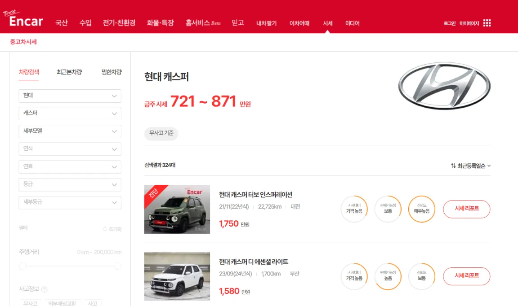Toggle the 무사고 accident filter

(30, 303)
